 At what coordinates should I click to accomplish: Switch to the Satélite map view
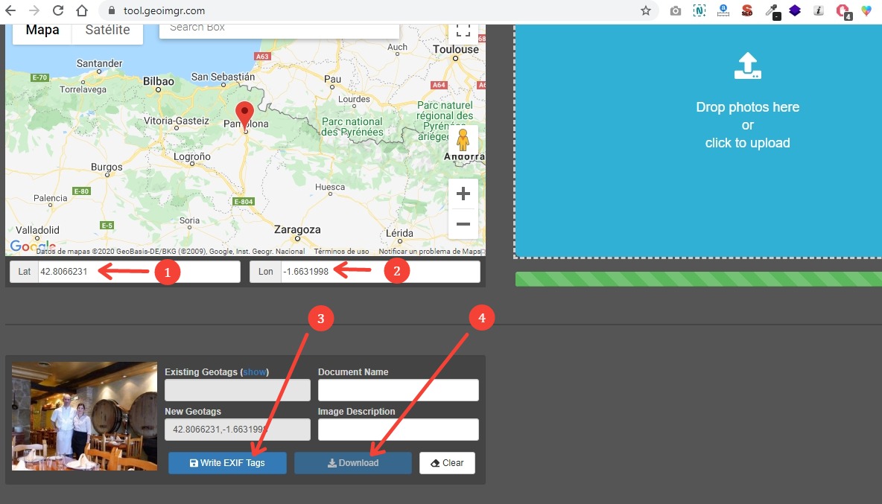coord(107,30)
